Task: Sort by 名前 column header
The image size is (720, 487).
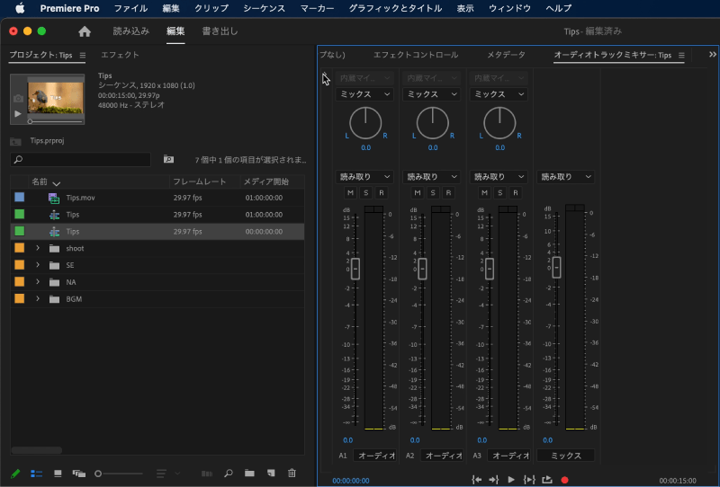Action: (40, 182)
